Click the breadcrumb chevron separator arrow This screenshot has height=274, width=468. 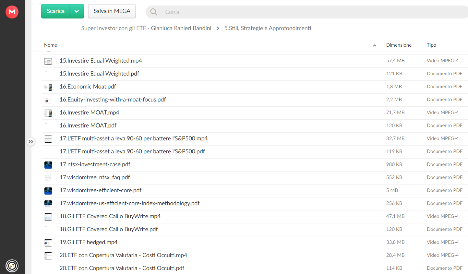point(218,28)
